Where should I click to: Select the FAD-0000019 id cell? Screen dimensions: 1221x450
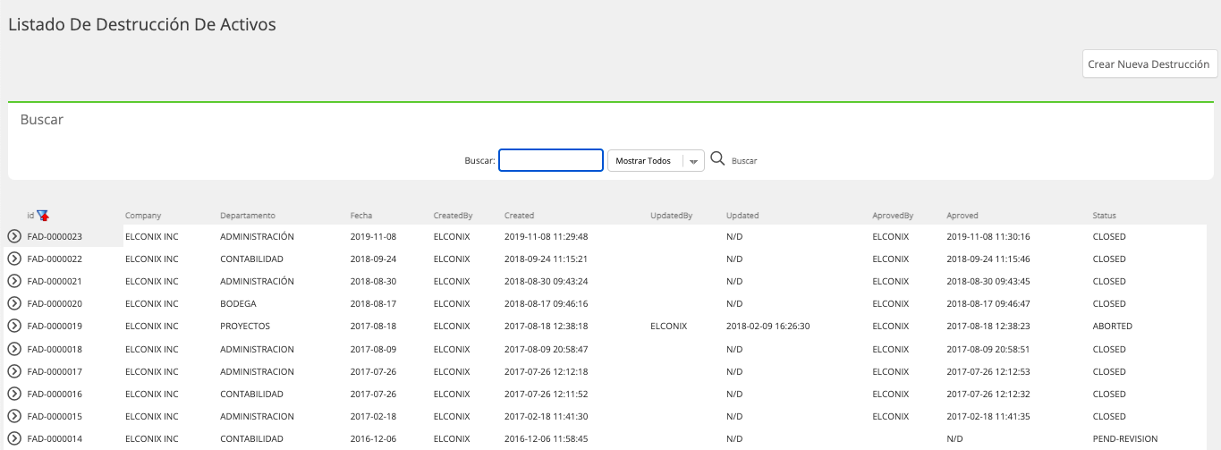tap(55, 327)
